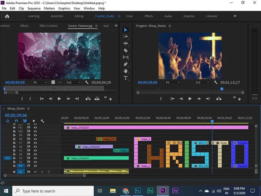Open Photoshop from the taskbar
261x196 pixels.
coord(138,191)
